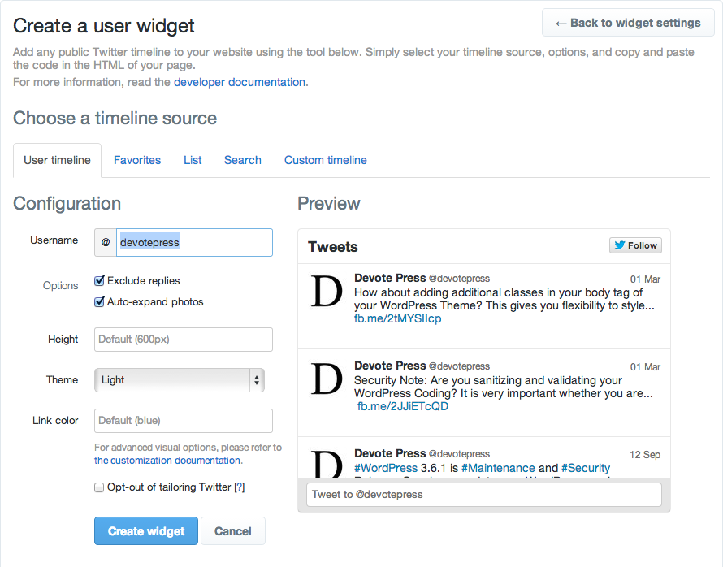This screenshot has width=723, height=567.
Task: Click the Link color input field
Action: pyautogui.click(x=184, y=421)
